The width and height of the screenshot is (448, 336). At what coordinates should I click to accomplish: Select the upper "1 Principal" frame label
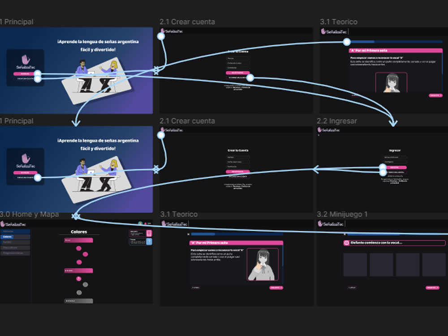click(17, 22)
